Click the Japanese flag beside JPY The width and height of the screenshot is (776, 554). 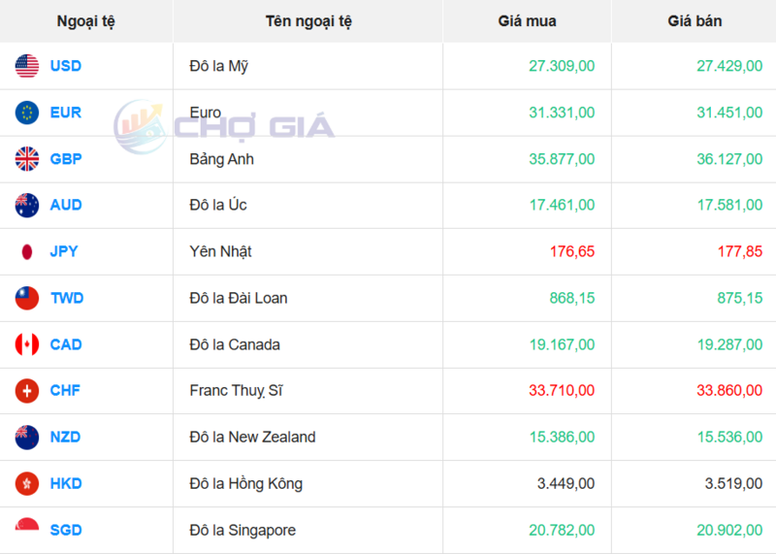point(27,251)
